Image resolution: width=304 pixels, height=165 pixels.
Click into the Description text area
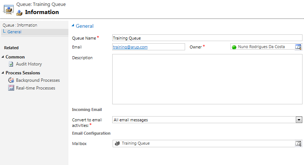pos(207,79)
